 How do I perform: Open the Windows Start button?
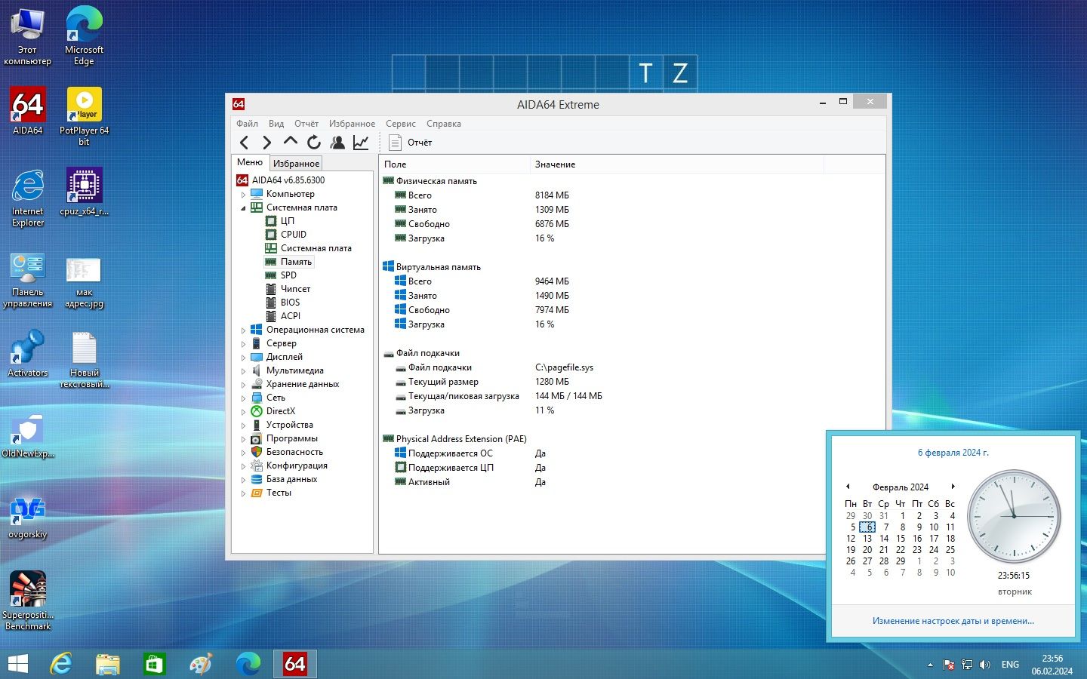17,664
